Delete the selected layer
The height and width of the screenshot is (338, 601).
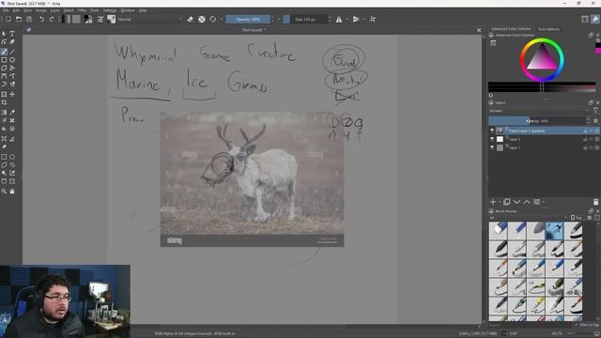595,202
